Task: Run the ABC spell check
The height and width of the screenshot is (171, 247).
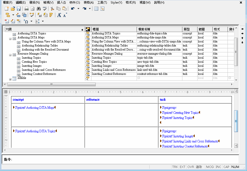Action: (x=45, y=9)
